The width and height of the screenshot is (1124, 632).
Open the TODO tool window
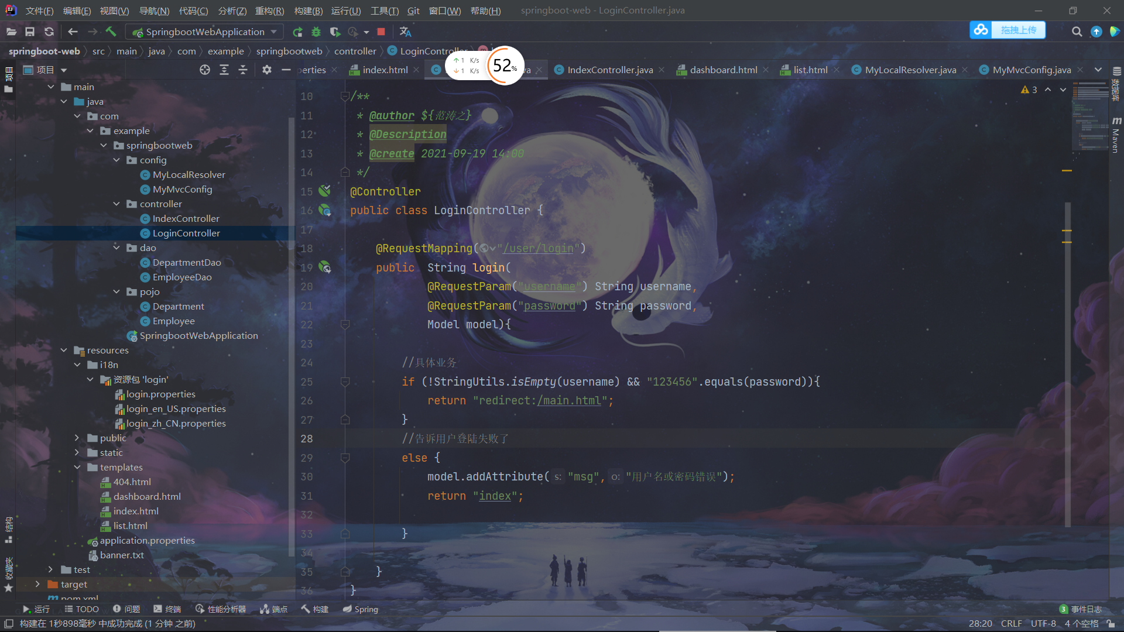click(81, 609)
